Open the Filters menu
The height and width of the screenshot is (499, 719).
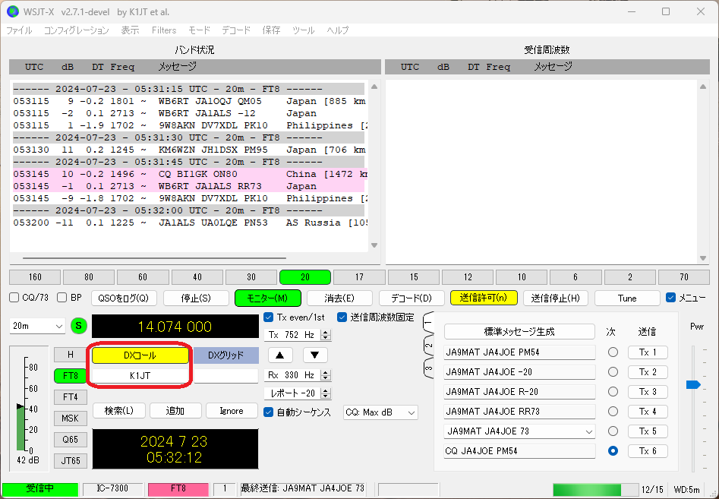click(164, 30)
